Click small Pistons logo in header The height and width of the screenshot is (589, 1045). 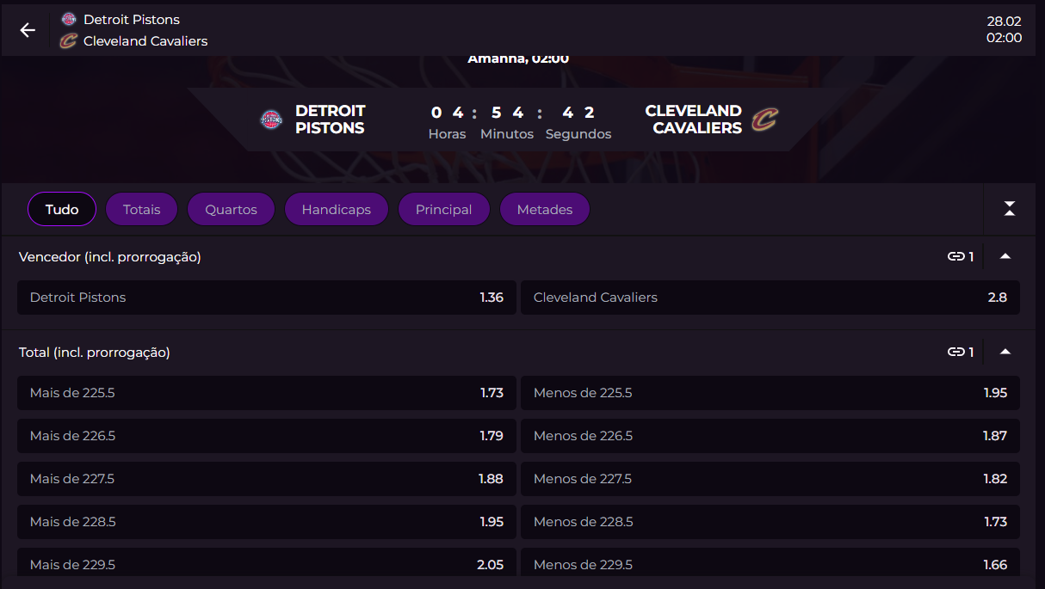pos(69,19)
